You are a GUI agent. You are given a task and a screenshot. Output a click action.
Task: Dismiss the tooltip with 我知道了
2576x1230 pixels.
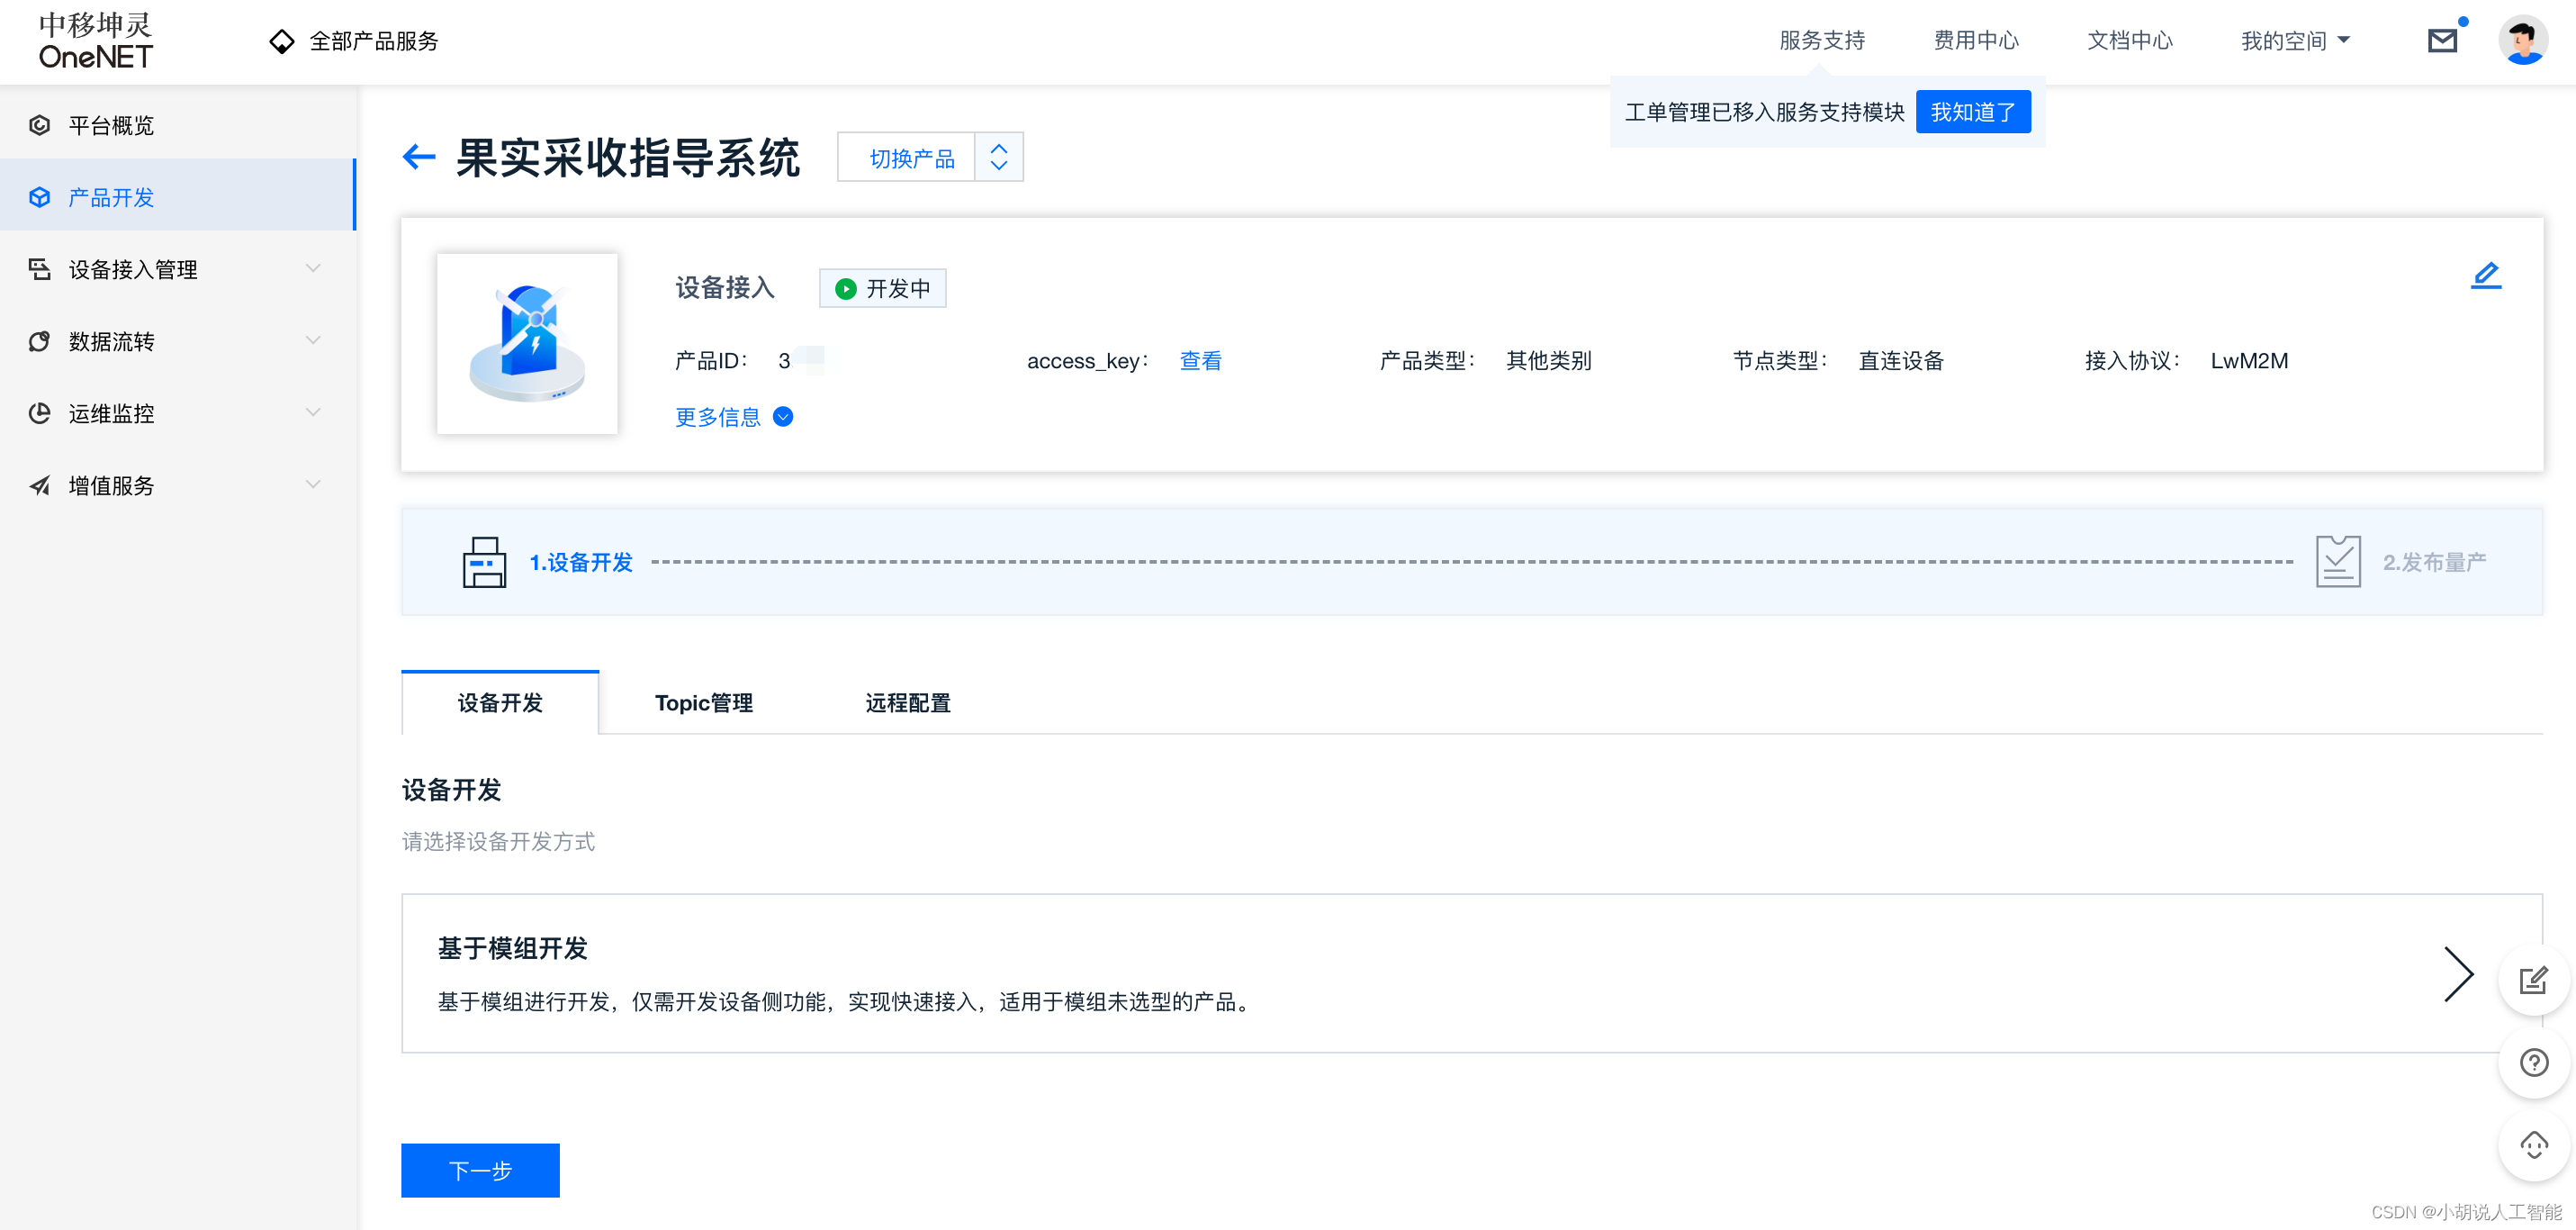pyautogui.click(x=1972, y=112)
